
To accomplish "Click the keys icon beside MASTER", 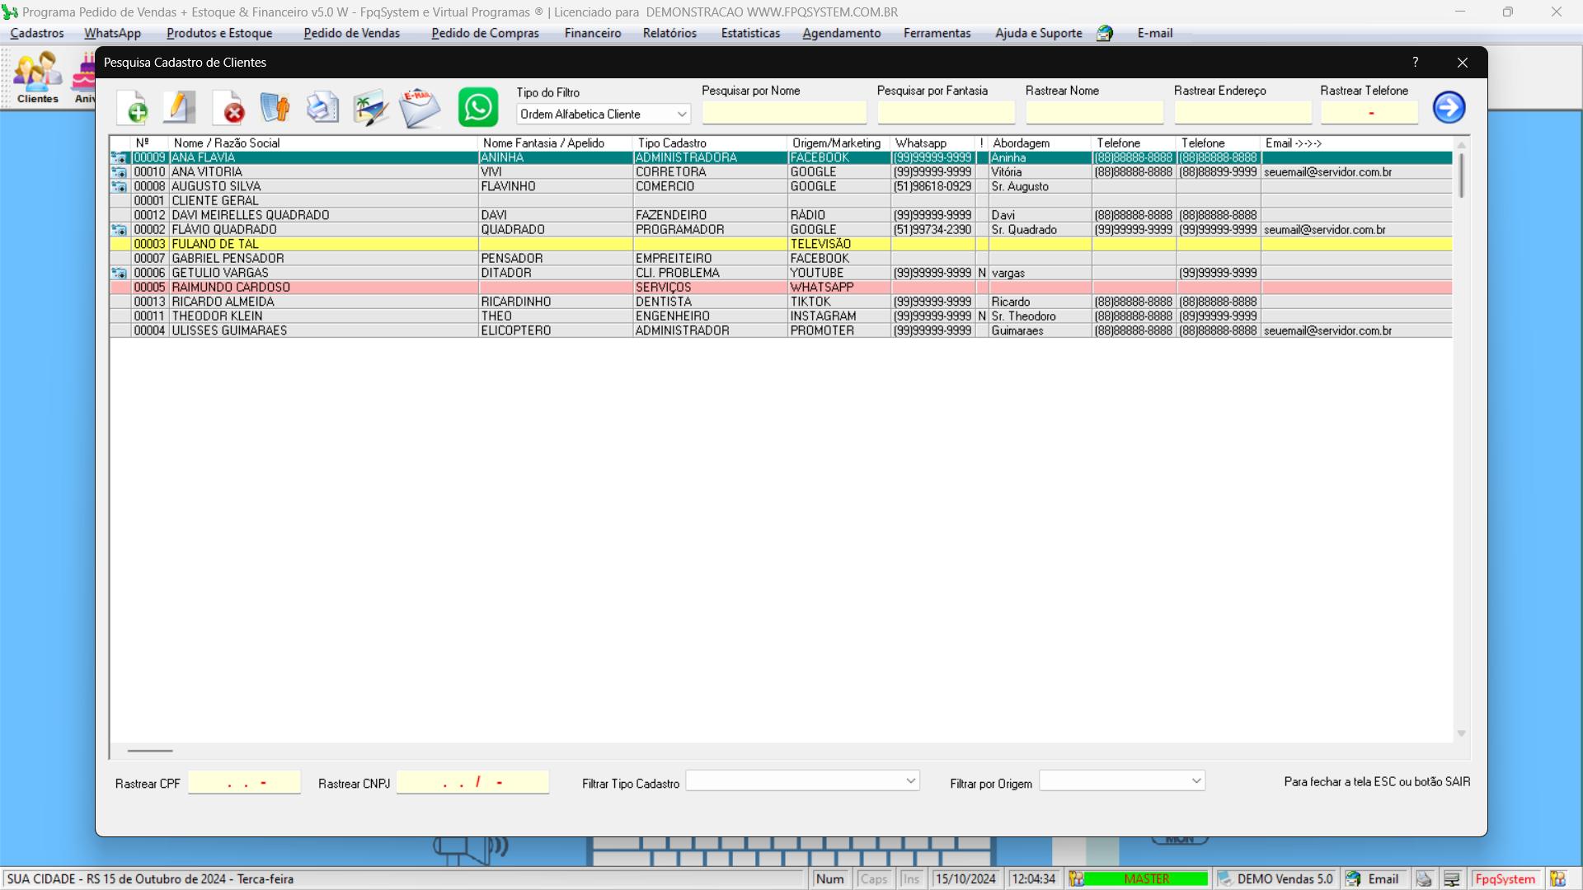I will 1076,879.
